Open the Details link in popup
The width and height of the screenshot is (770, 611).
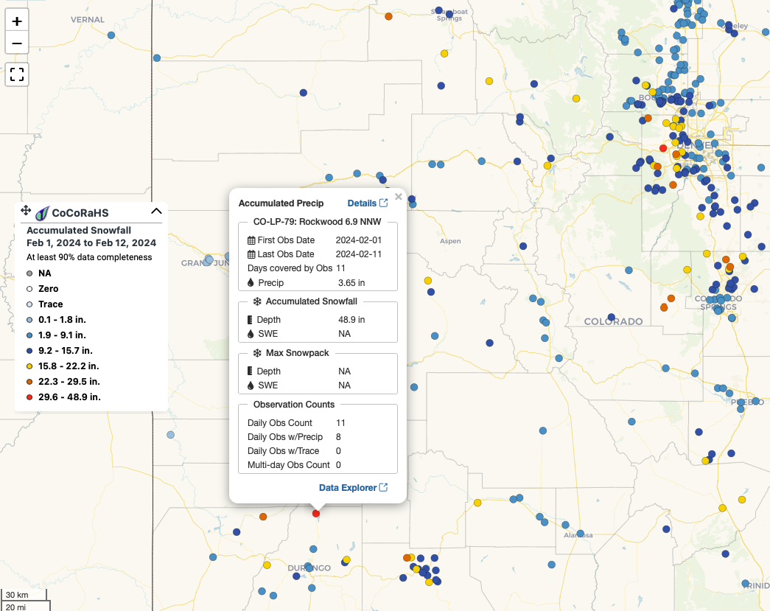(x=362, y=203)
